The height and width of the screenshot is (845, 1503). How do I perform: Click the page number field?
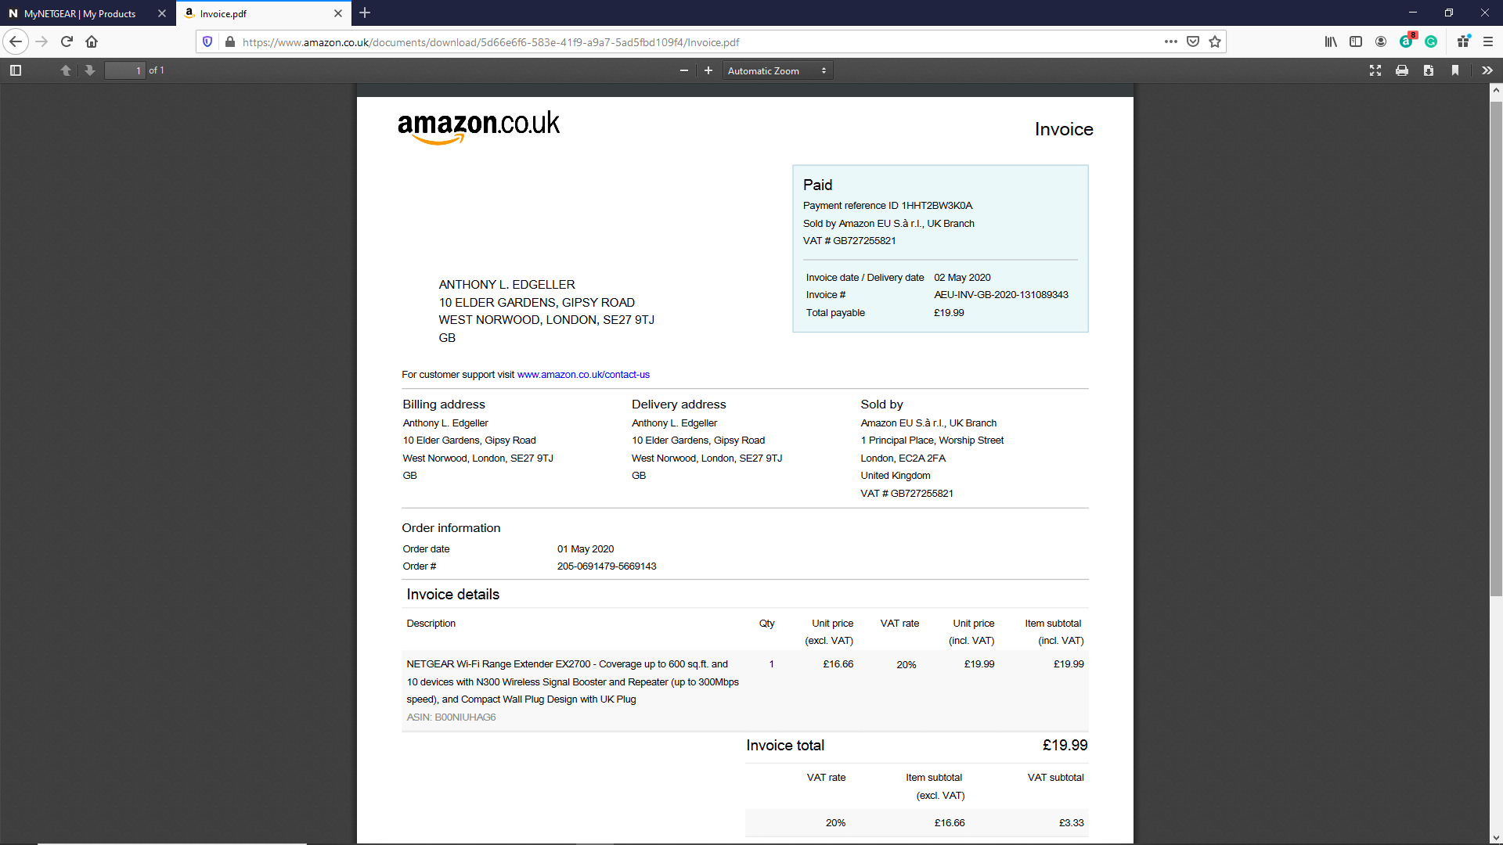[x=125, y=70]
